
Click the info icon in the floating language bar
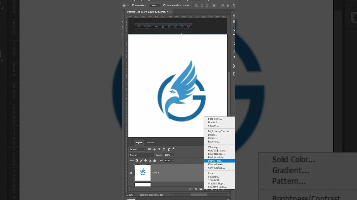(189, 26)
